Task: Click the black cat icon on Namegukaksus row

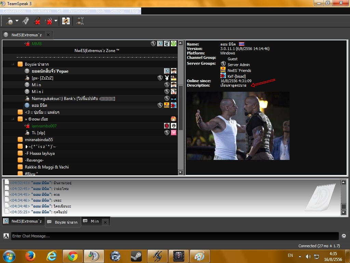Action: tap(174, 98)
